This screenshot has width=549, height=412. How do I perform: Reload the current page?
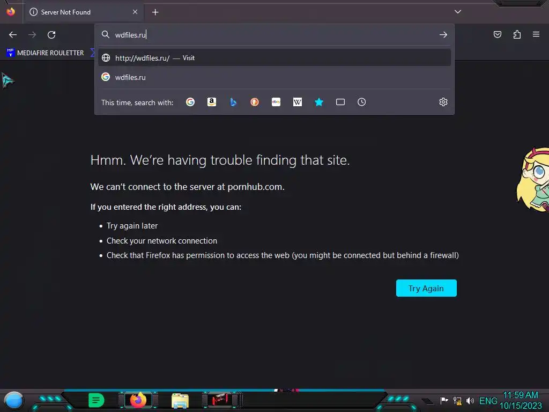pyautogui.click(x=51, y=35)
